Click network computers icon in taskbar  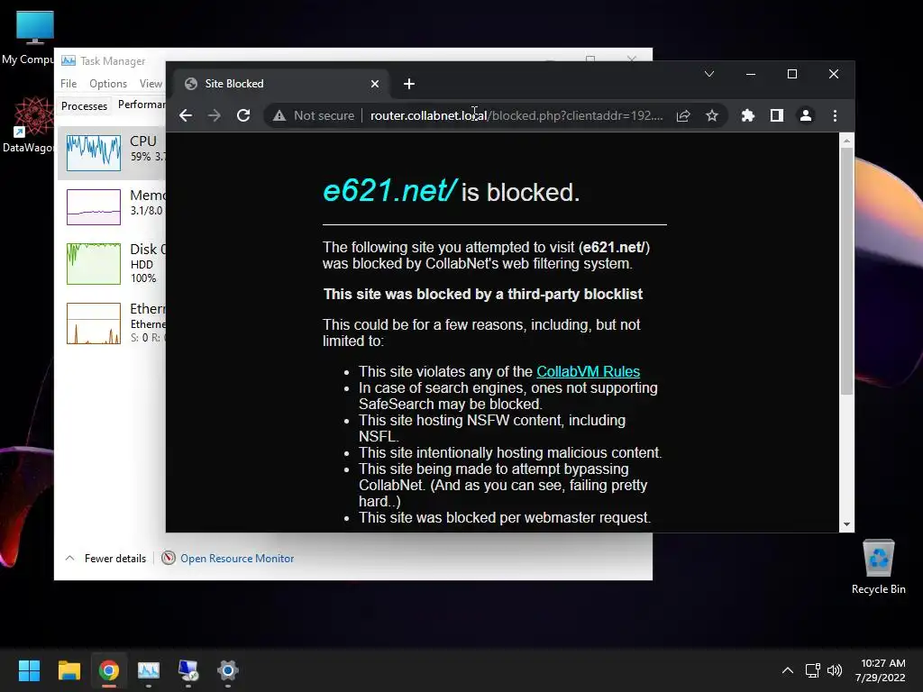[x=188, y=670]
